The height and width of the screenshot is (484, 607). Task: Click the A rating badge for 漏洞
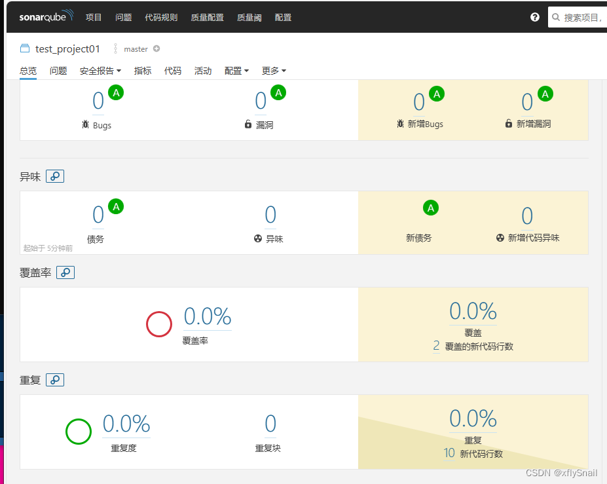point(278,92)
